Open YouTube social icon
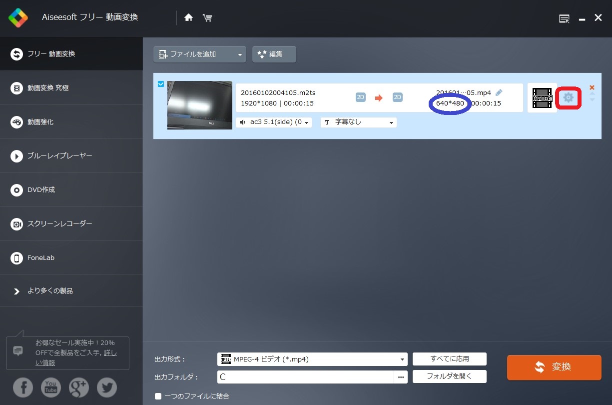 click(50, 387)
